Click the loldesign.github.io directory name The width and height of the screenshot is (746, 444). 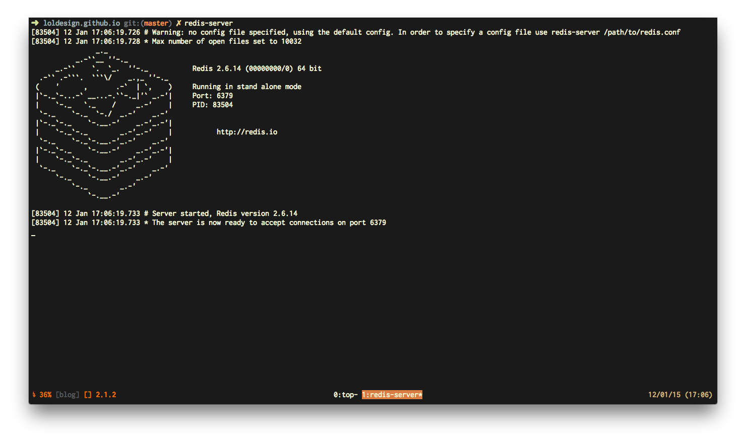[82, 23]
